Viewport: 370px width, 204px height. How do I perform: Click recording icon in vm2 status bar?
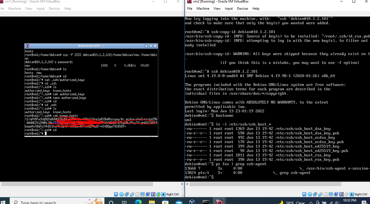point(336,194)
